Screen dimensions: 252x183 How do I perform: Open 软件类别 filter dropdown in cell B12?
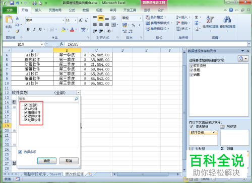[x=78, y=93]
